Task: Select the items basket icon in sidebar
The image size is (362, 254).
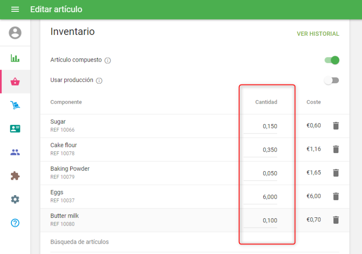Action: pyautogui.click(x=15, y=81)
